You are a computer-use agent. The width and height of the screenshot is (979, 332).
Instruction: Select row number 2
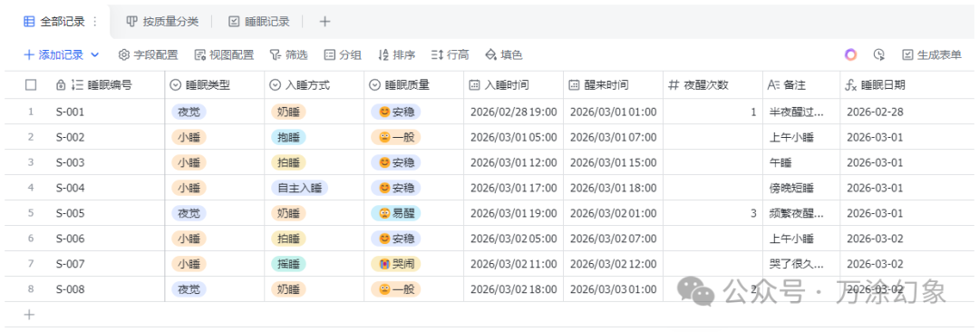click(30, 137)
